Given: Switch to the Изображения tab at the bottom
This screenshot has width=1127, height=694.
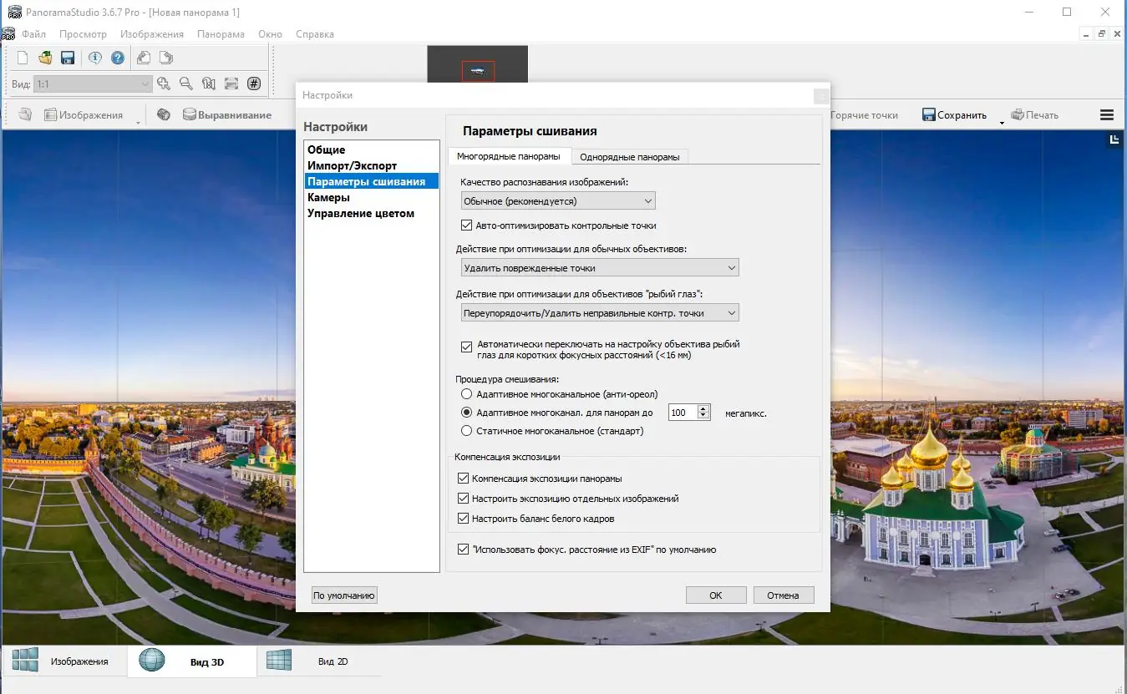Looking at the screenshot, I should click(x=64, y=661).
